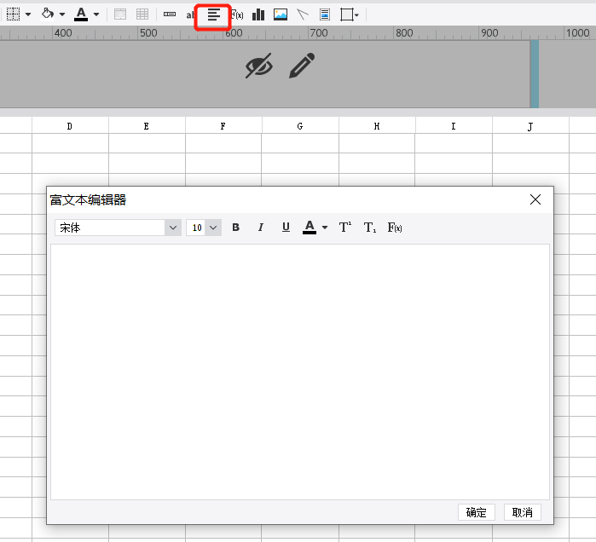Toggle italic formatting in the editor
The width and height of the screenshot is (596, 542).
click(261, 228)
